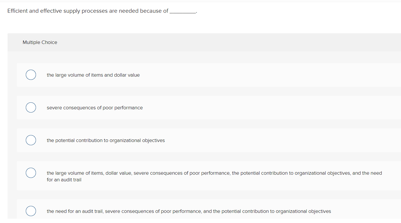Click 'severe consequences of poor performance' answer text
401x223 pixels.
tap(95, 108)
